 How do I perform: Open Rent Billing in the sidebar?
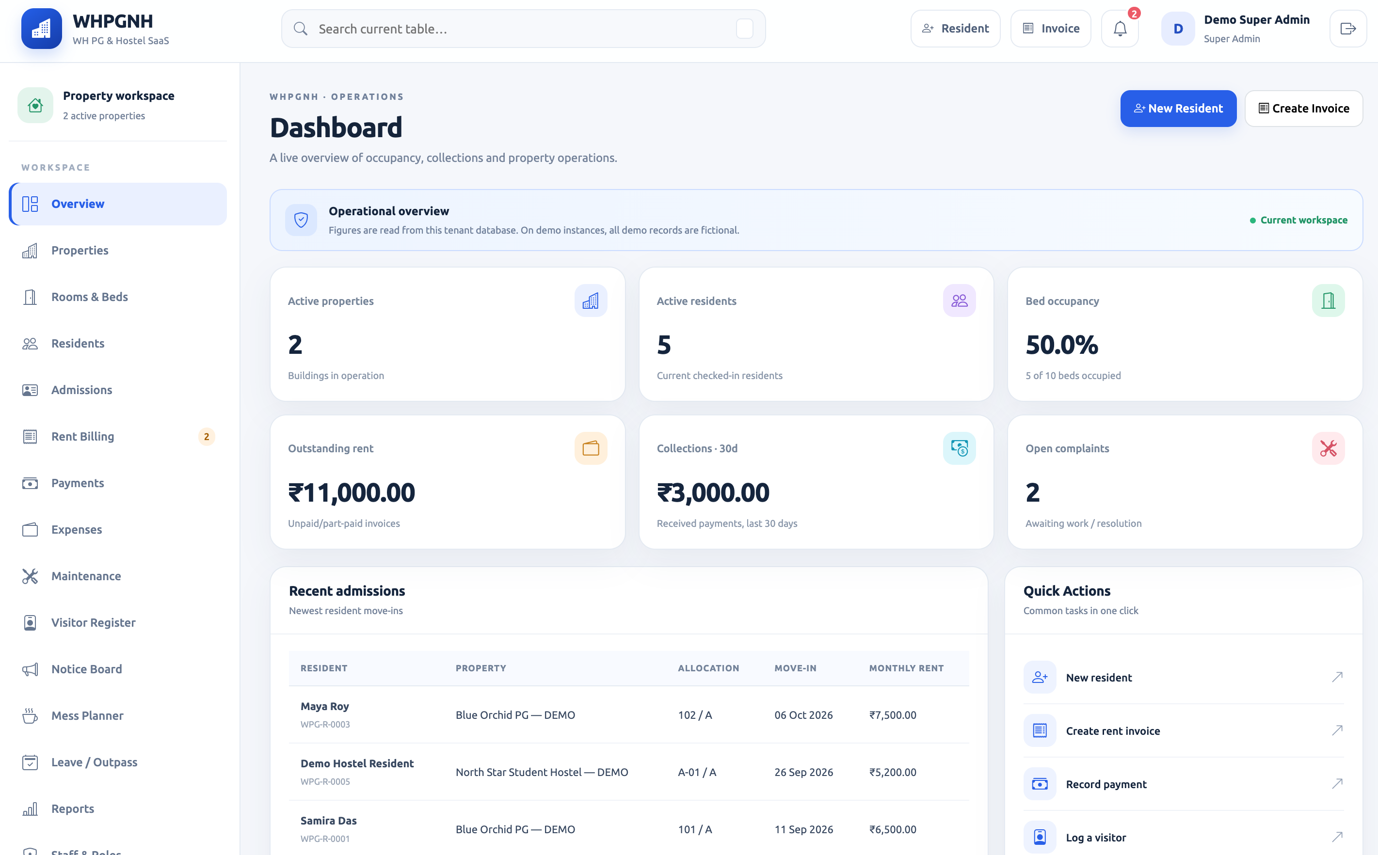pyautogui.click(x=118, y=437)
